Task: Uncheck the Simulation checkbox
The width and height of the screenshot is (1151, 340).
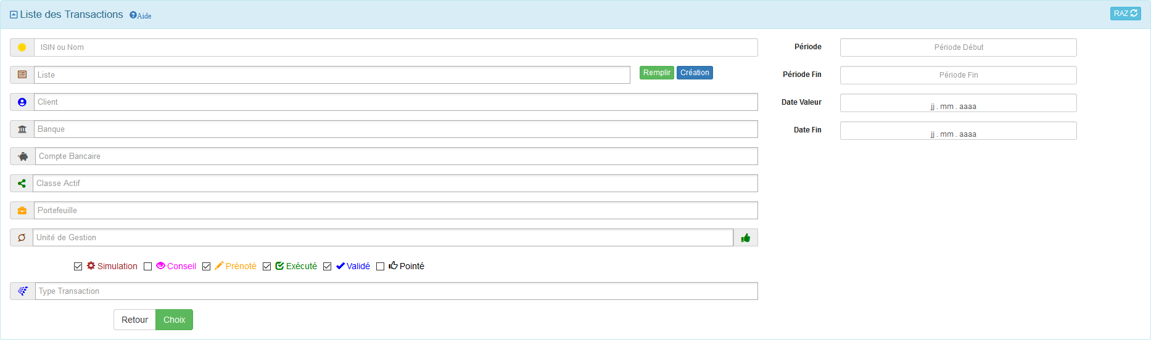Action: (x=78, y=267)
